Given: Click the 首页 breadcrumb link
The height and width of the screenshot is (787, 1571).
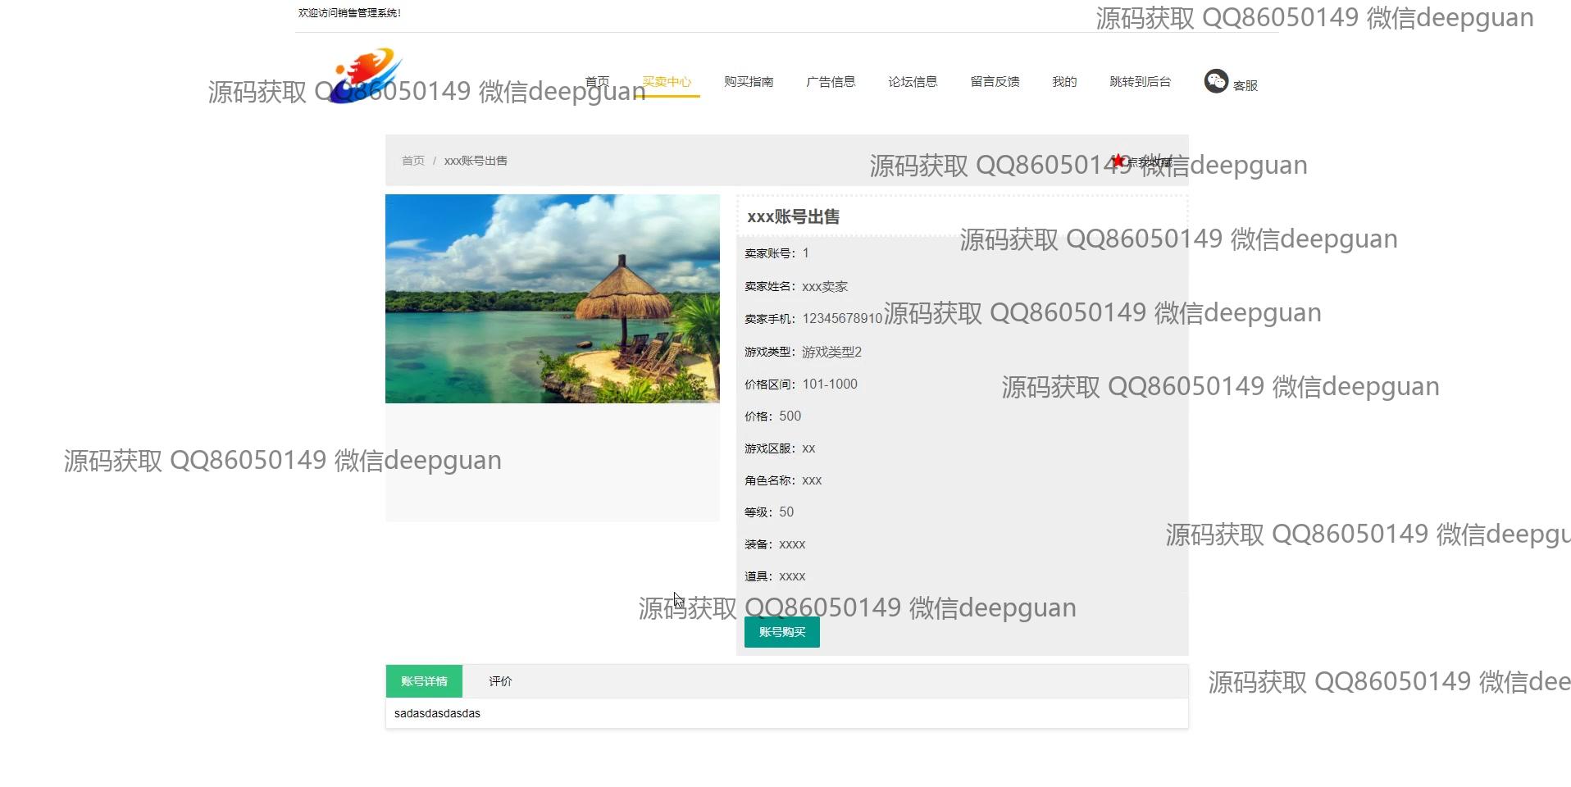Looking at the screenshot, I should [413, 161].
